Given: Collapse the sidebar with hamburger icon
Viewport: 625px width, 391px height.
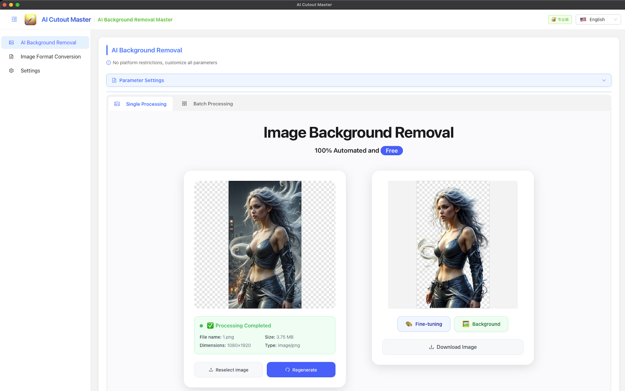Looking at the screenshot, I should pos(14,20).
